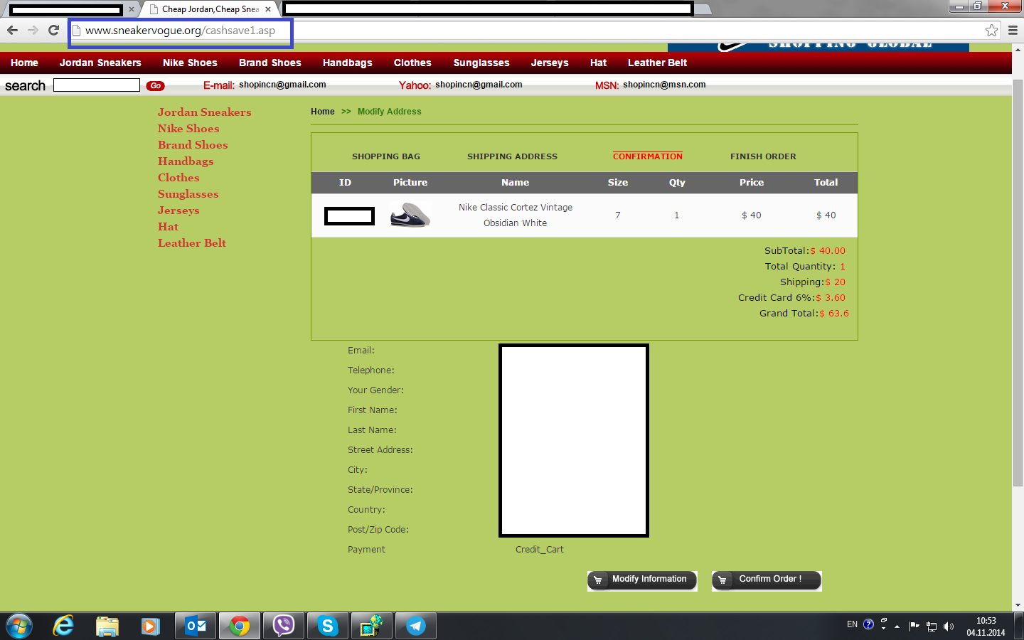1024x640 pixels.
Task: Open Nike Shoes in the top navigation bar
Action: tap(190, 63)
